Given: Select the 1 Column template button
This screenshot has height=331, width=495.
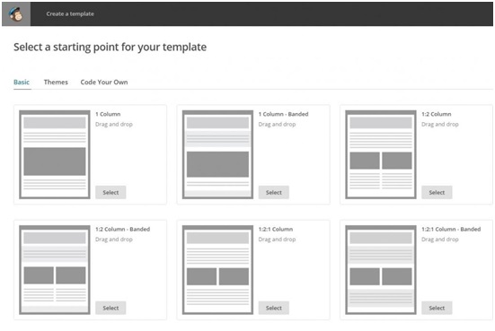Looking at the screenshot, I should pos(110,192).
